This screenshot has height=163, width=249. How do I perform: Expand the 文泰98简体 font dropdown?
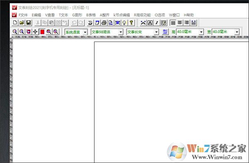point(121,32)
